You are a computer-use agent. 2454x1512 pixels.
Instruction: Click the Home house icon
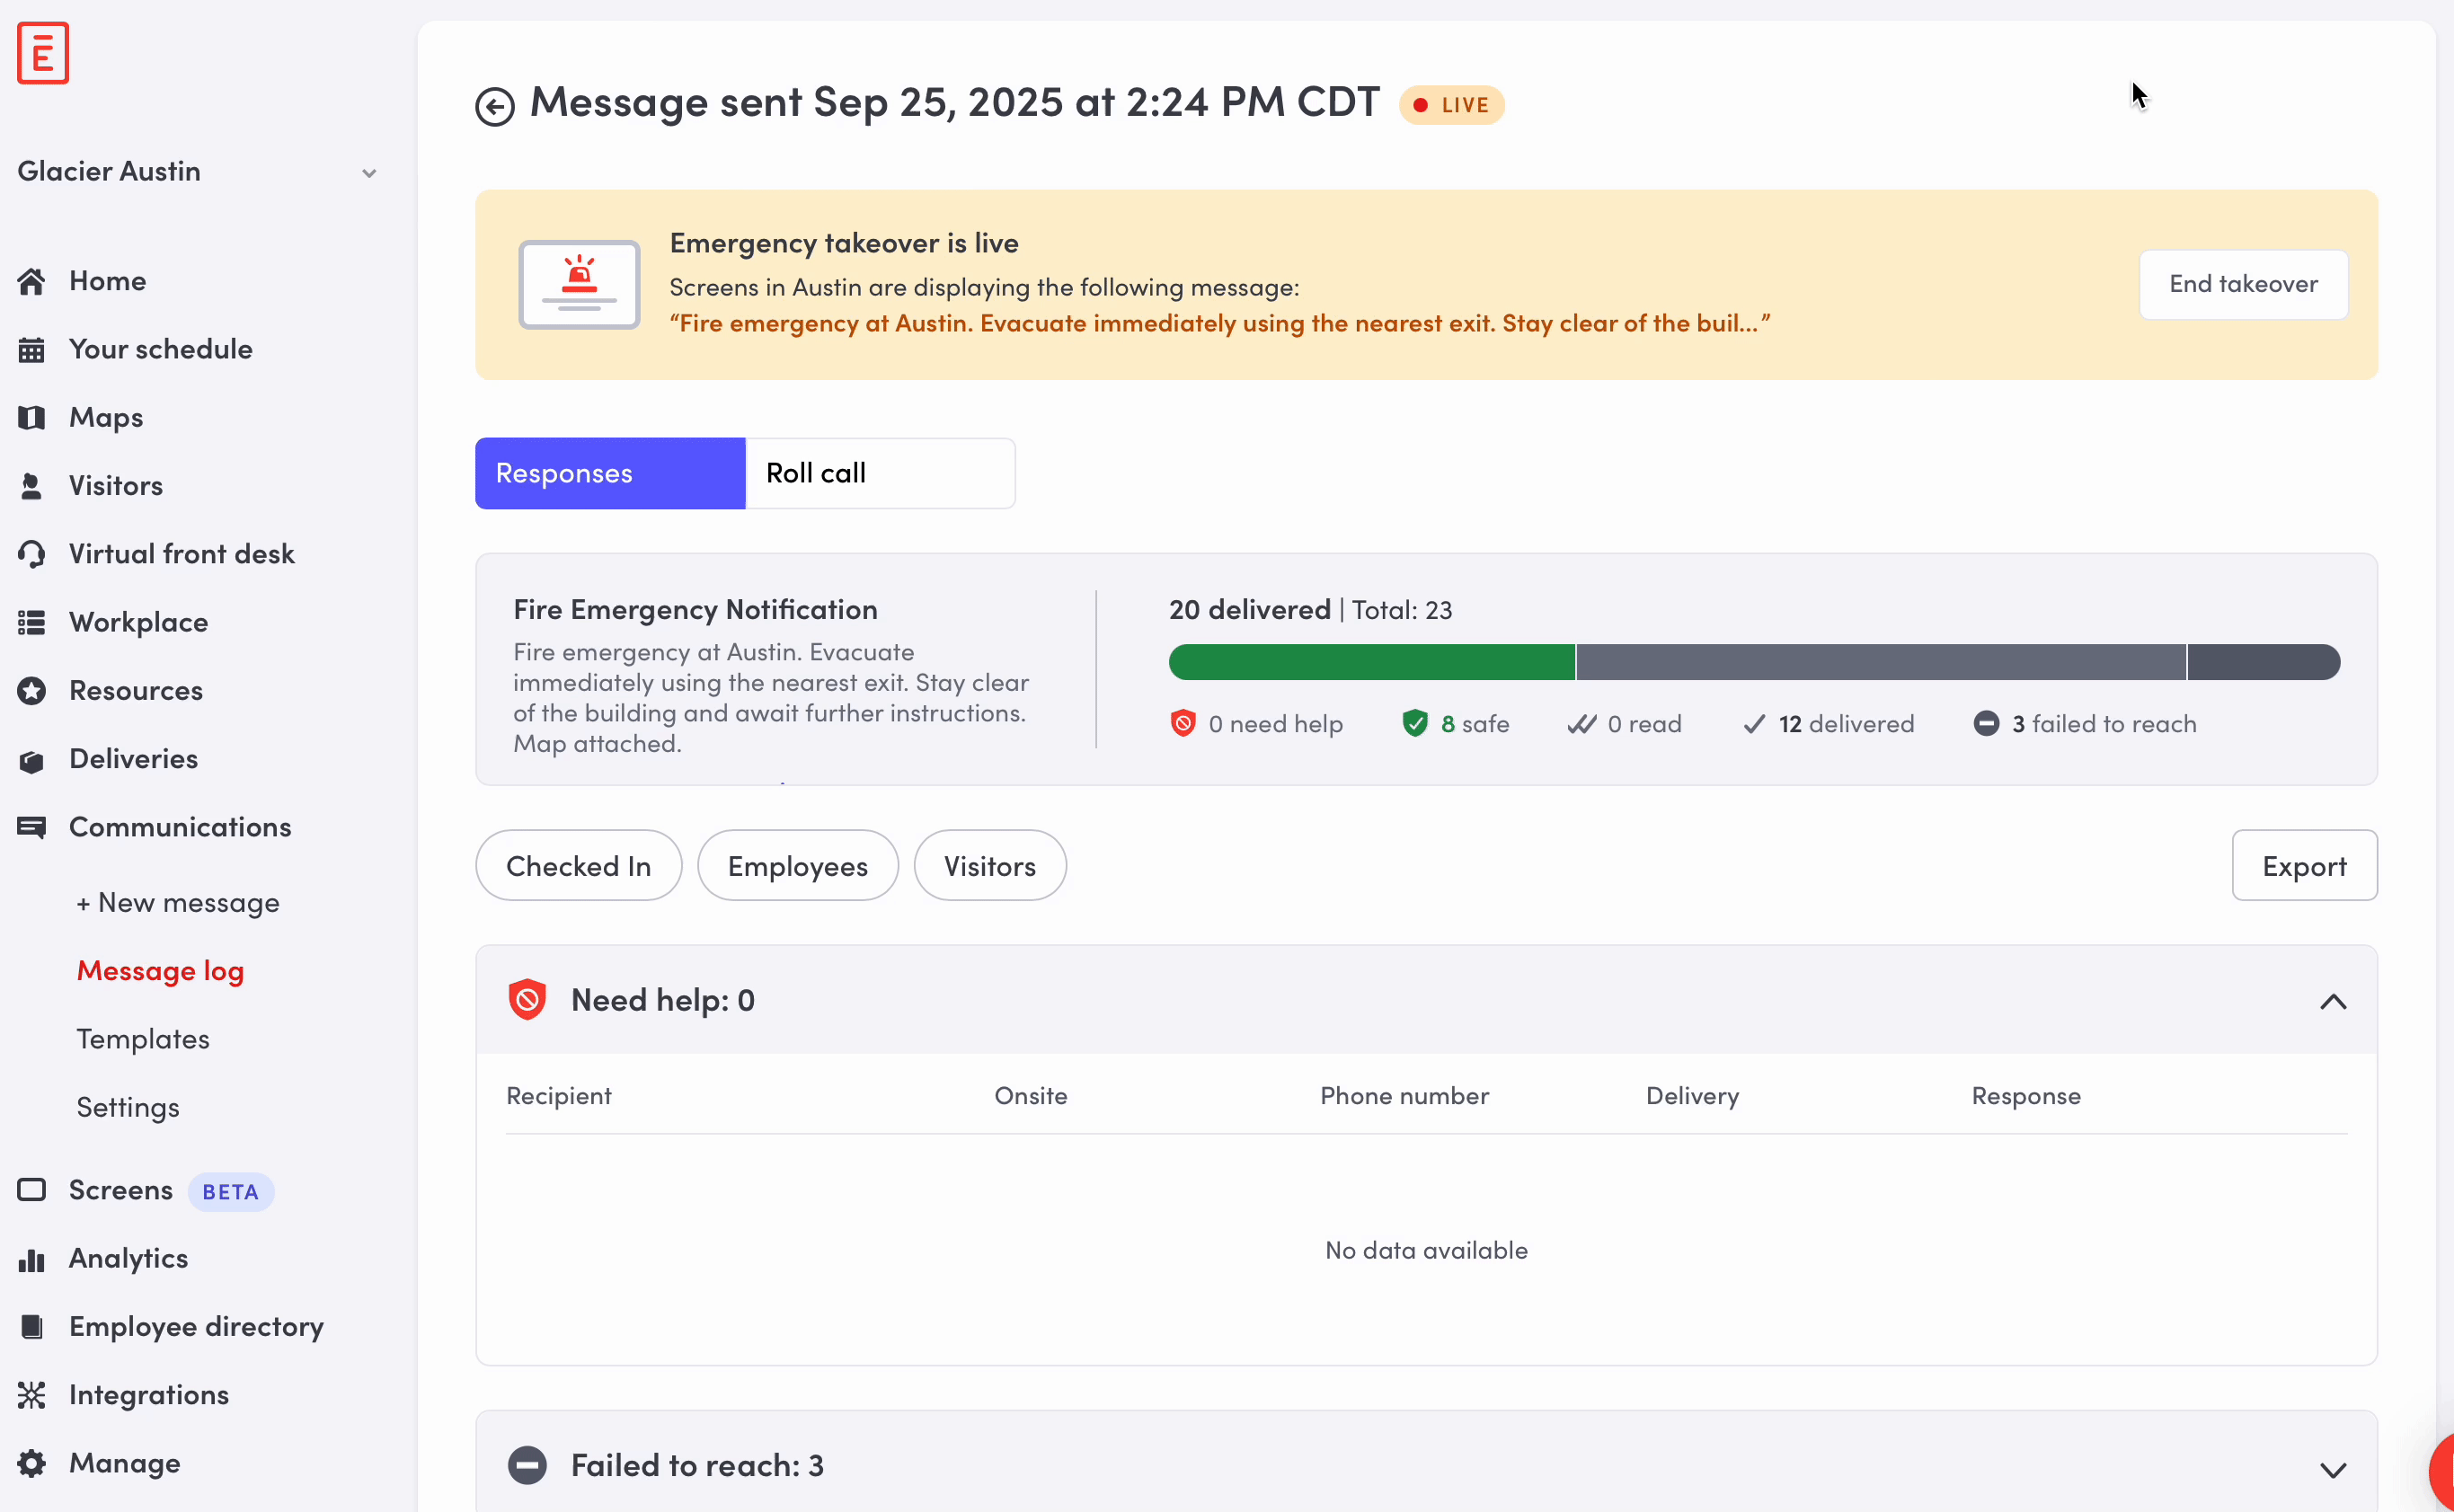tap(31, 281)
